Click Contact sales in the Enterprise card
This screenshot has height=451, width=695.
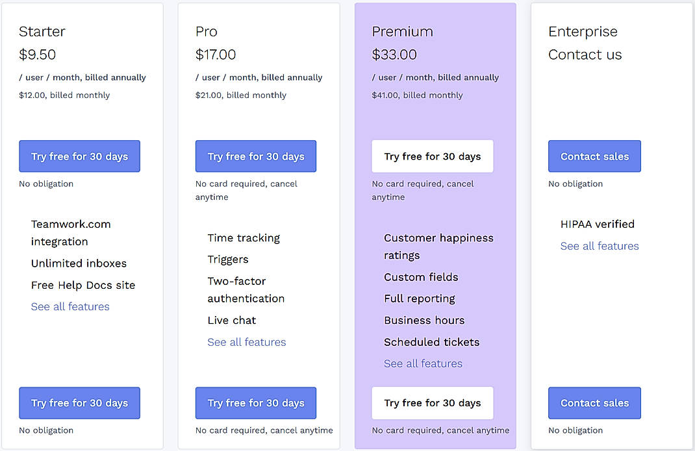point(594,156)
